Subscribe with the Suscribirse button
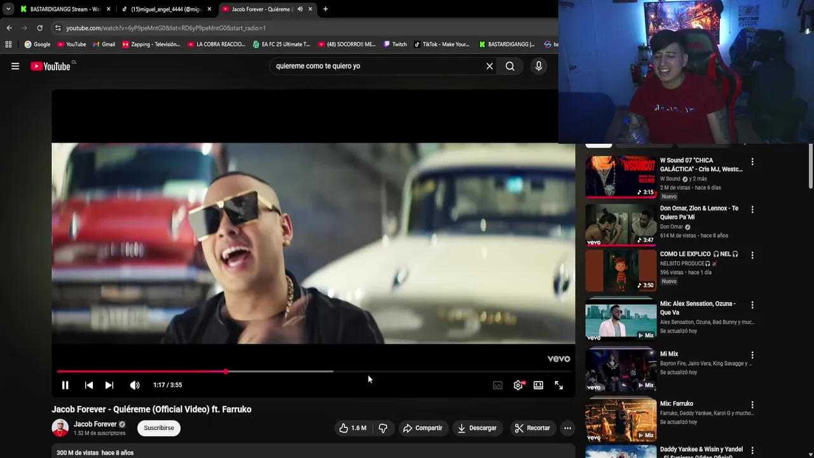 [159, 428]
